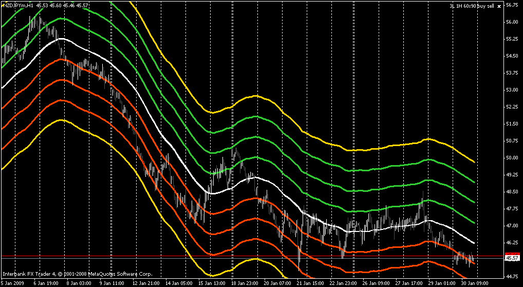Viewport: 523px width, 287px height.
Task: Click the '15 Jan 13:00' time axis label
Action: click(212, 283)
